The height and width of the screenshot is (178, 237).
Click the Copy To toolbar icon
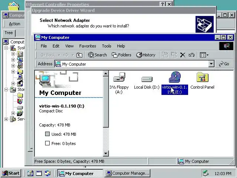(x=174, y=55)
